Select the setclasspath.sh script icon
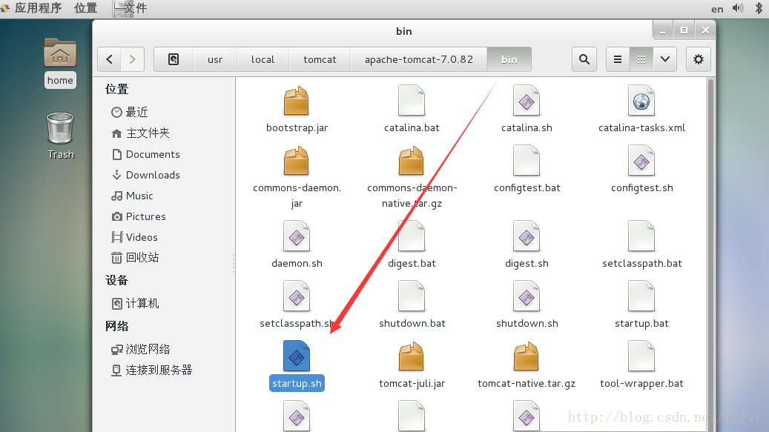This screenshot has width=769, height=432. point(296,296)
